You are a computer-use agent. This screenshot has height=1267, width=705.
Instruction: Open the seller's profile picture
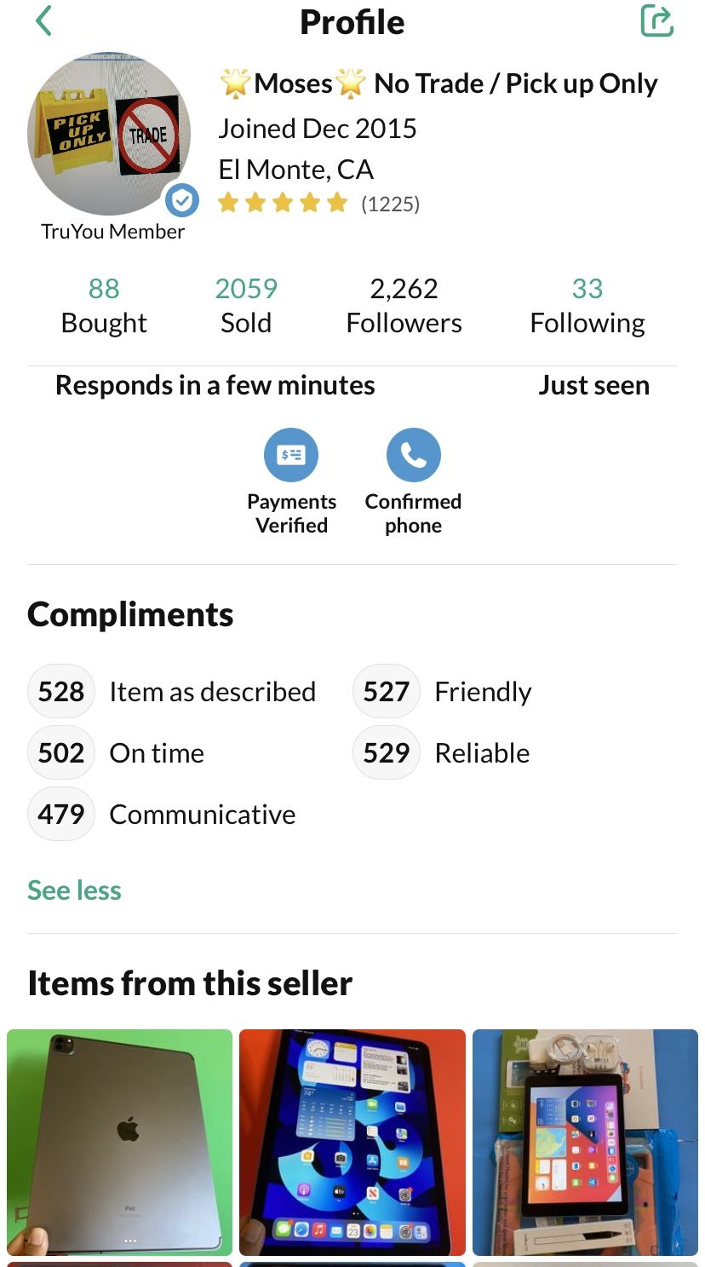click(x=108, y=134)
